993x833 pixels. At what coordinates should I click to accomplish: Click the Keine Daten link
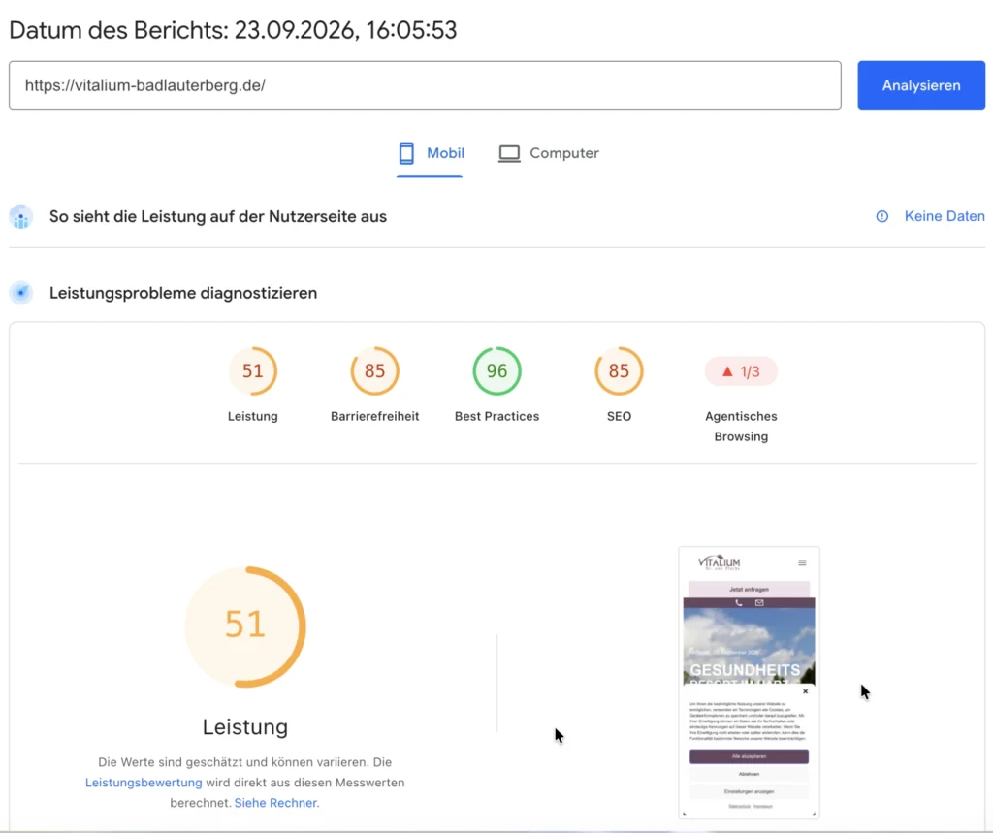click(945, 216)
